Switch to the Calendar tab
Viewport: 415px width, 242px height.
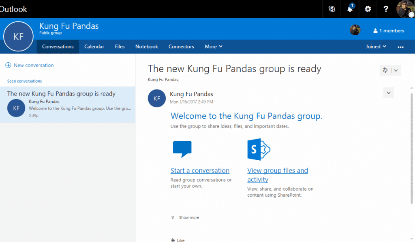(94, 47)
